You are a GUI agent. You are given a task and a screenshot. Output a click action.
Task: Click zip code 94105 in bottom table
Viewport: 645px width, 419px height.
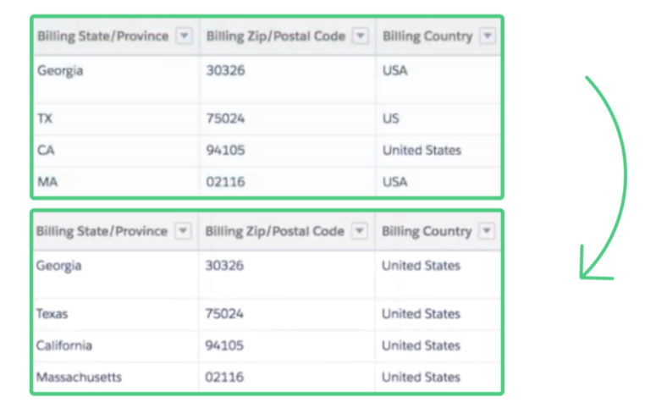[x=224, y=345]
